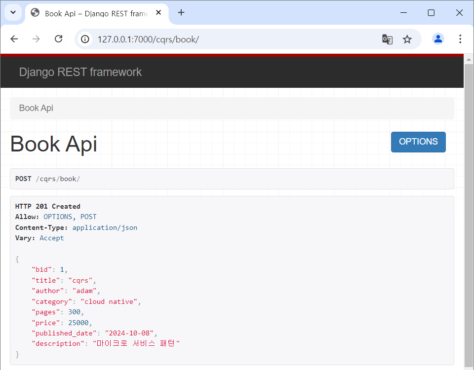474x370 pixels.
Task: Open the tab search dropdown arrow
Action: (x=13, y=12)
